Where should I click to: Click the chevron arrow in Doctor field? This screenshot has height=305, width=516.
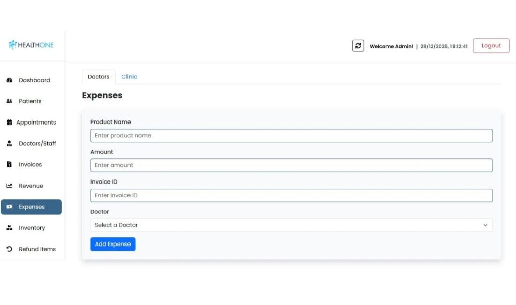[485, 225]
